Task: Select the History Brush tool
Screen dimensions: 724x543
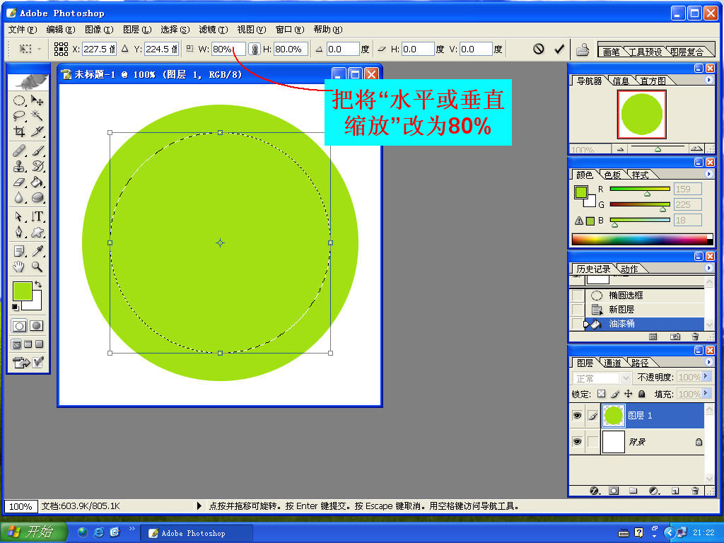Action: (37, 166)
